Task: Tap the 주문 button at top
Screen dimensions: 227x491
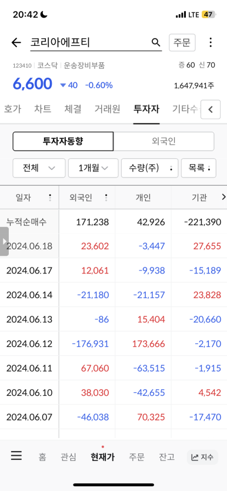Action: (182, 42)
